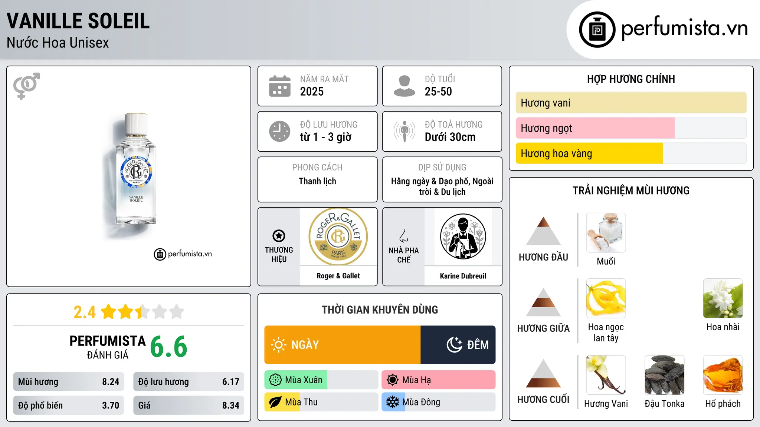Click the Hương ngọt accord bar

click(x=631, y=128)
